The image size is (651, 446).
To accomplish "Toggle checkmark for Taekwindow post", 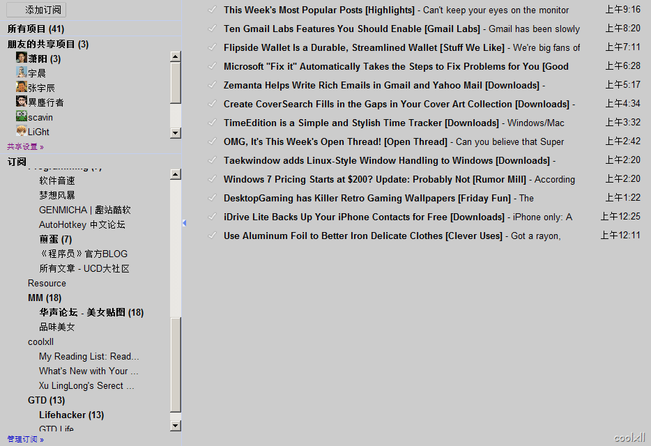I will [212, 160].
